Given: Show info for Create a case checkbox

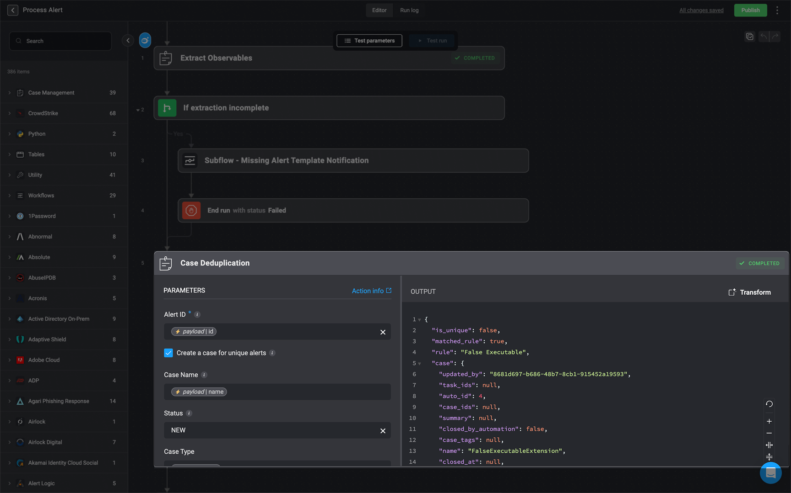Looking at the screenshot, I should [x=272, y=353].
